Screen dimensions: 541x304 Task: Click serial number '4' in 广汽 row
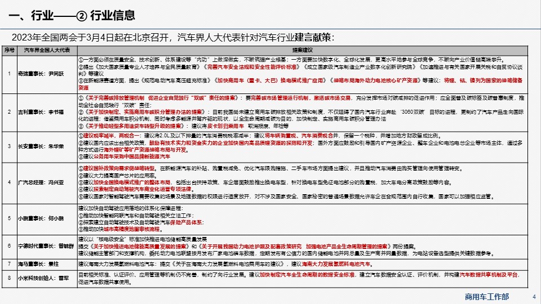pyautogui.click(x=10, y=182)
